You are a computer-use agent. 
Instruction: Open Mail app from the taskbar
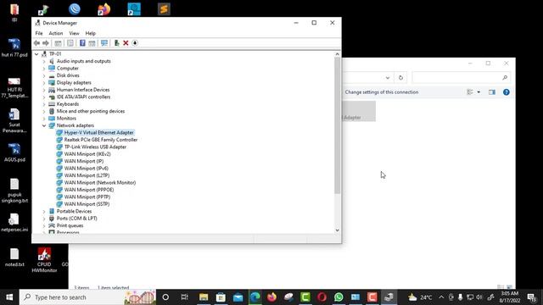(238, 297)
